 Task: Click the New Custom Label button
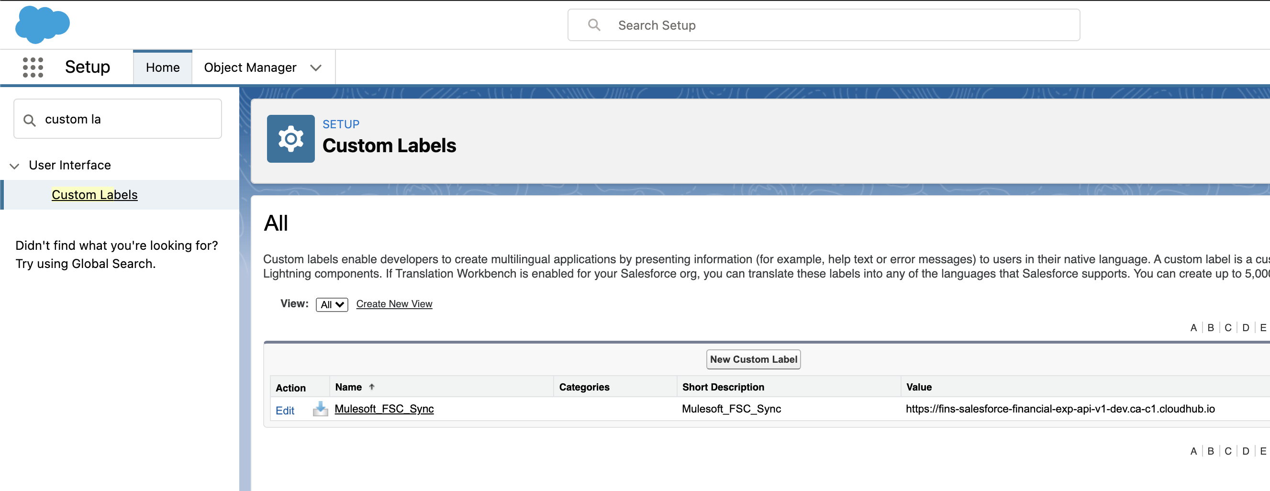[x=753, y=359]
